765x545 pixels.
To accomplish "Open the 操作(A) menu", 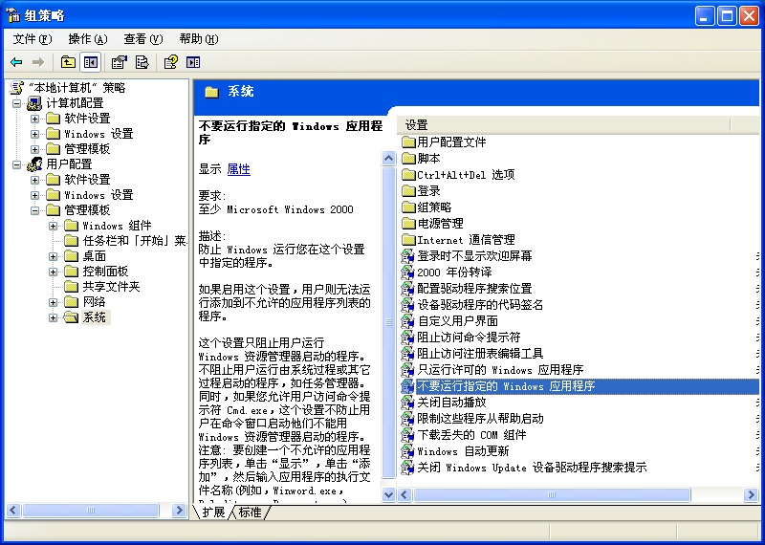I will (87, 39).
